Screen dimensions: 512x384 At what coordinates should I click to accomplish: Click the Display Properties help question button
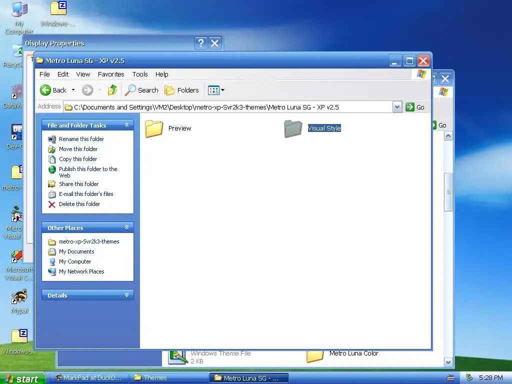click(x=201, y=43)
